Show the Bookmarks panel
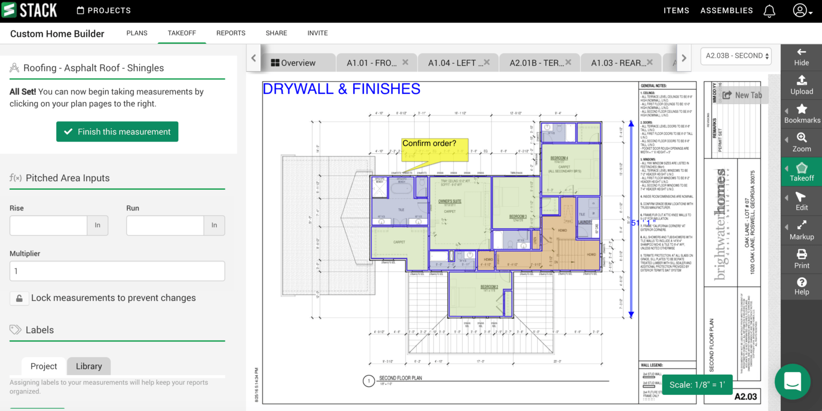 801,113
